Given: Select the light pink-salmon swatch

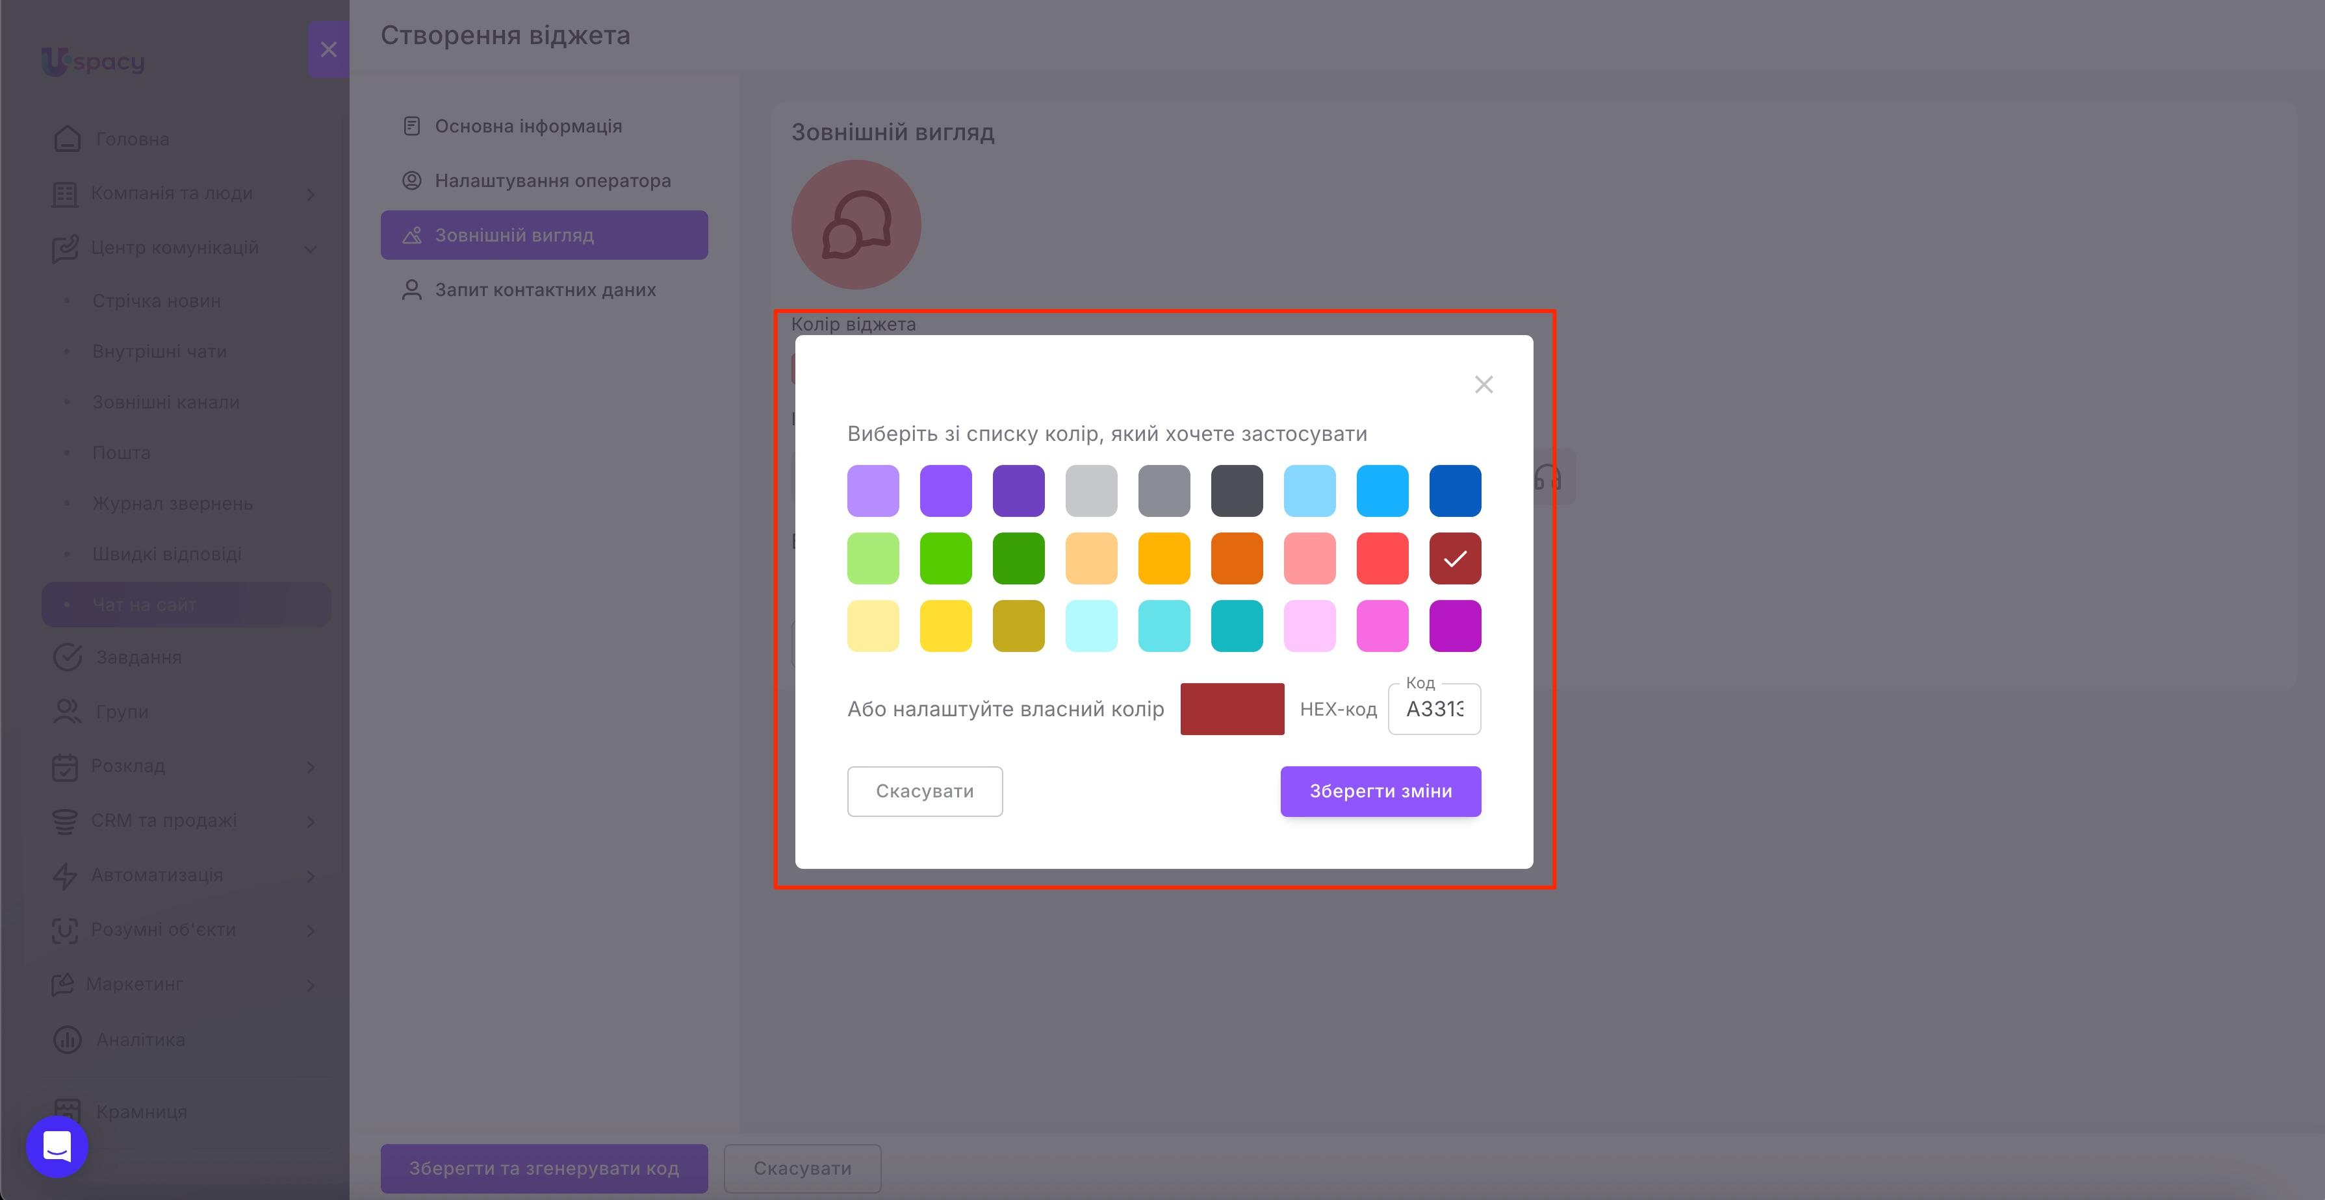Looking at the screenshot, I should pos(1309,558).
